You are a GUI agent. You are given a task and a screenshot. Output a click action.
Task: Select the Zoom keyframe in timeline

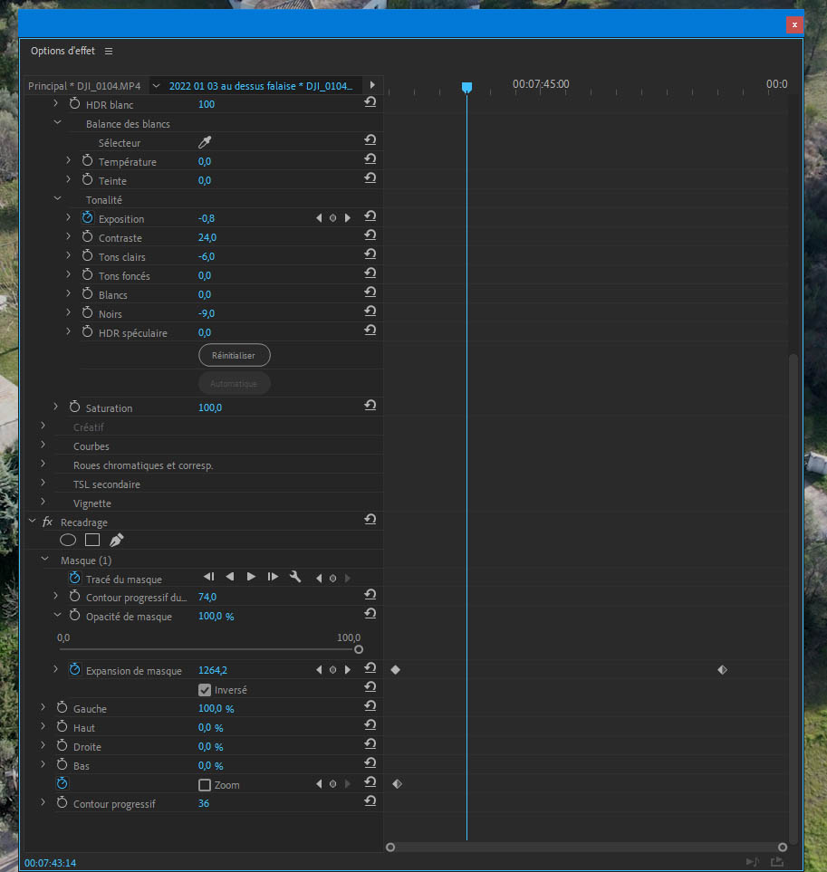[397, 783]
